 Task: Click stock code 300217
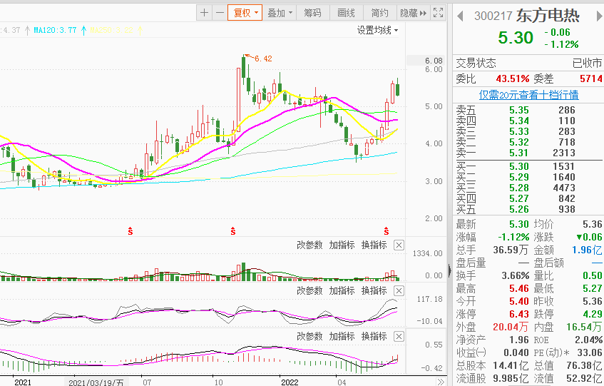coord(493,16)
